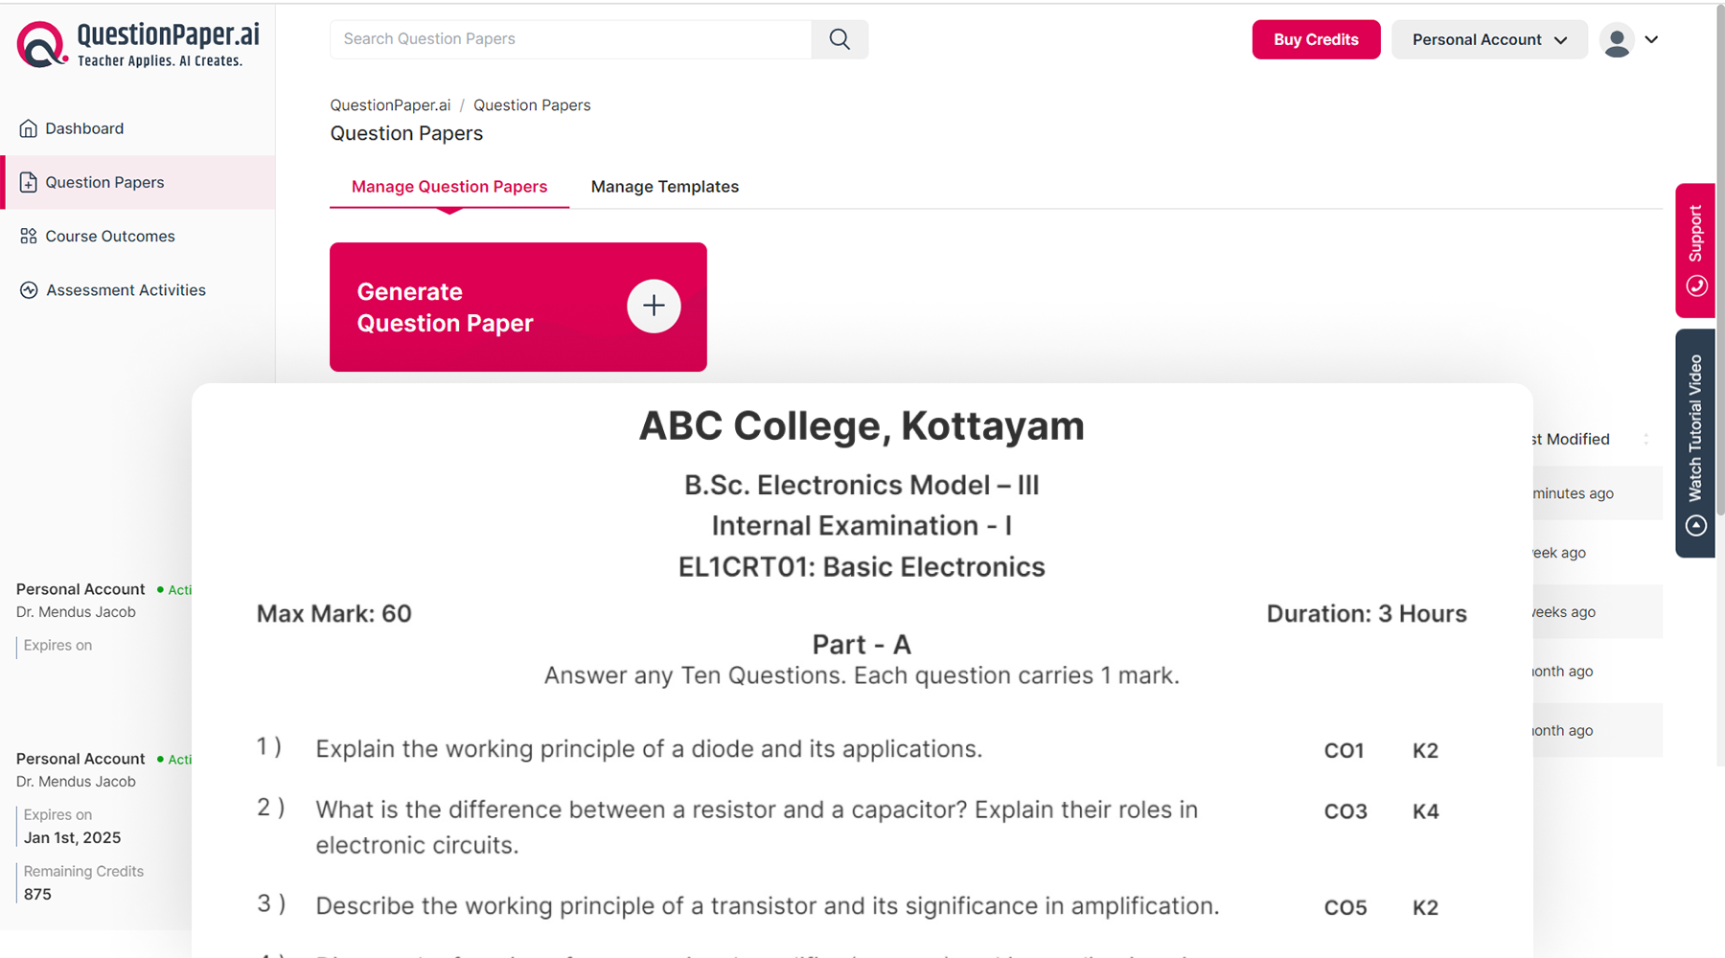Click the Buy Credits button
Viewport: 1725px width, 958px height.
click(1316, 40)
